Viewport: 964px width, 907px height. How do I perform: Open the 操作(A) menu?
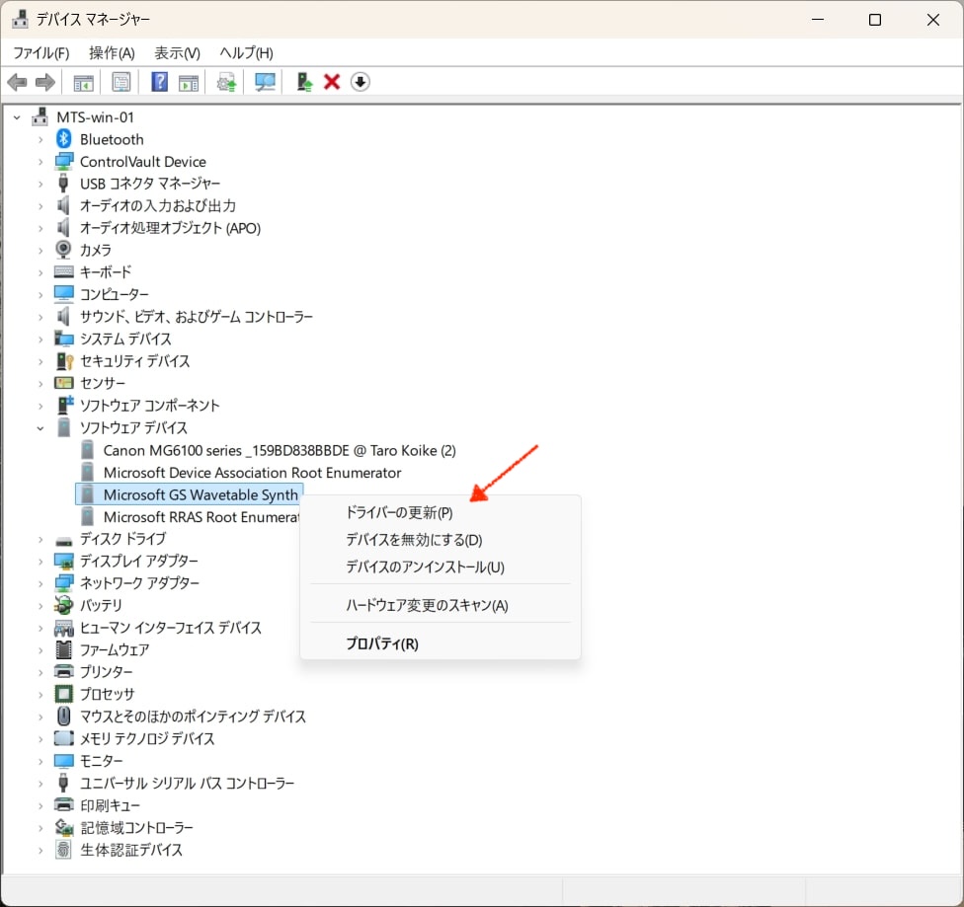pyautogui.click(x=112, y=52)
